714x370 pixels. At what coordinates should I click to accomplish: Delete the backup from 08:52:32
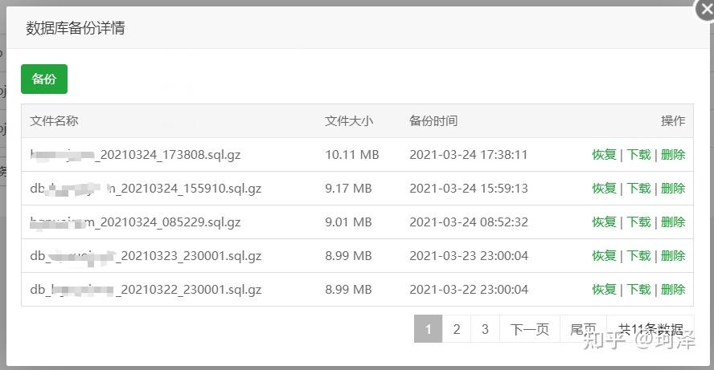coord(673,222)
